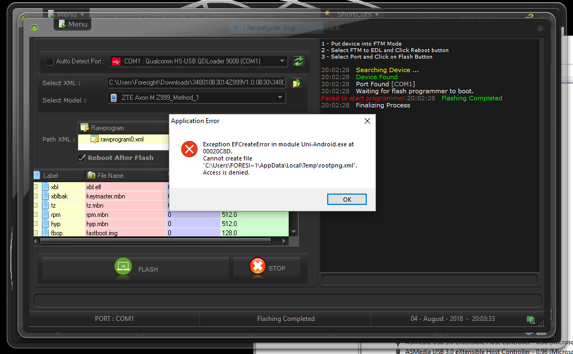Toggle the rpm row checkbox
The width and height of the screenshot is (573, 354).
(35, 215)
